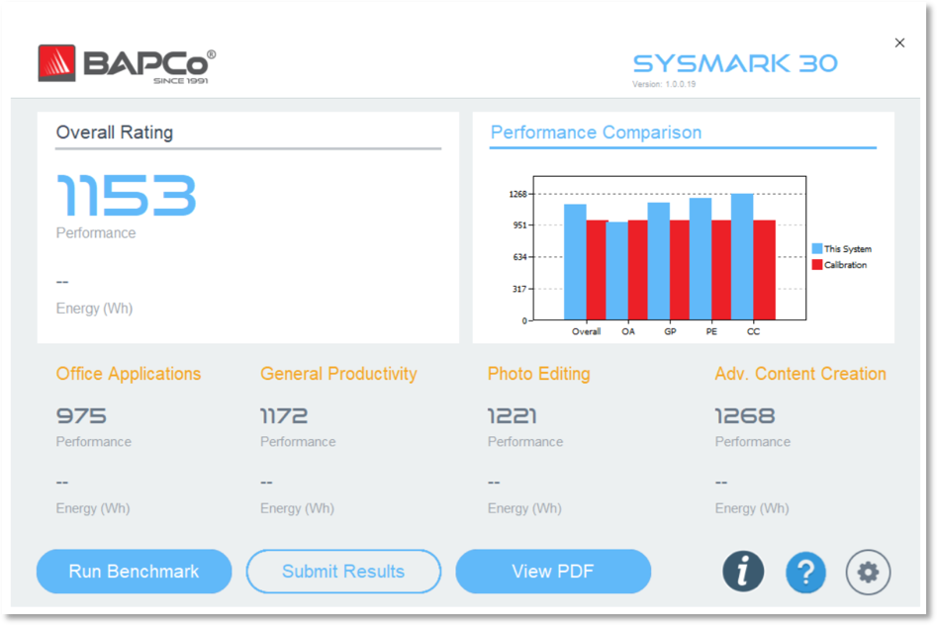Click the Photo Editing score 1221
The width and height of the screenshot is (937, 626).
click(511, 415)
